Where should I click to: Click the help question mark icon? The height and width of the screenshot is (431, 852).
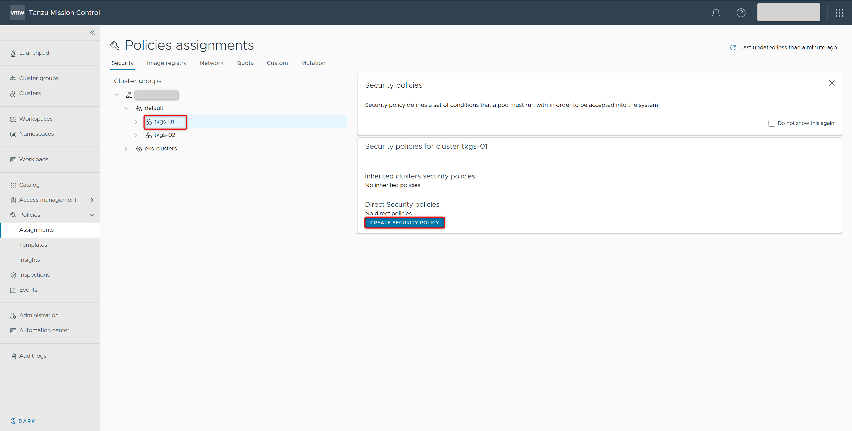pyautogui.click(x=741, y=13)
